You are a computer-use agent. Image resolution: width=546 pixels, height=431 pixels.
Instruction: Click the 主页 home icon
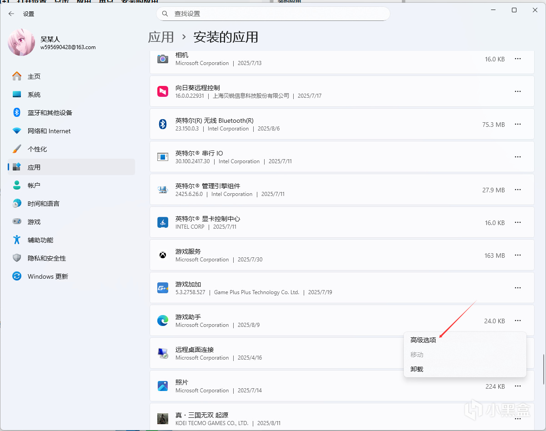17,76
